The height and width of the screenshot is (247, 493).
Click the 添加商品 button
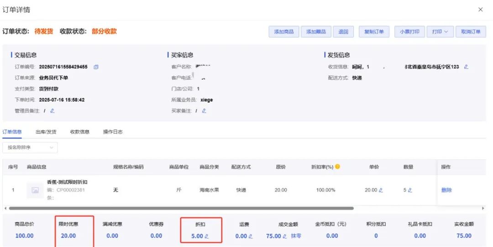click(x=284, y=32)
